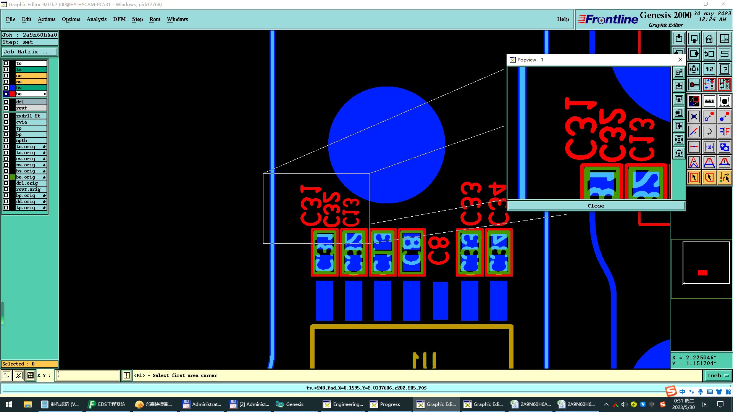Open the Analysis menu
733x412 pixels.
(x=96, y=19)
